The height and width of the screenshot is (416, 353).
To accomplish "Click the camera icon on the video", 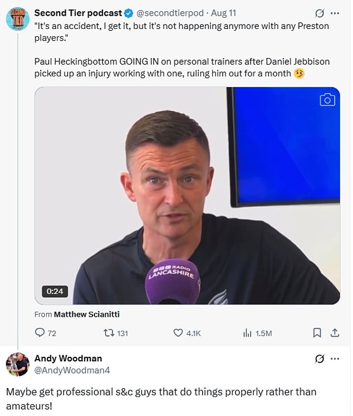I will [327, 100].
